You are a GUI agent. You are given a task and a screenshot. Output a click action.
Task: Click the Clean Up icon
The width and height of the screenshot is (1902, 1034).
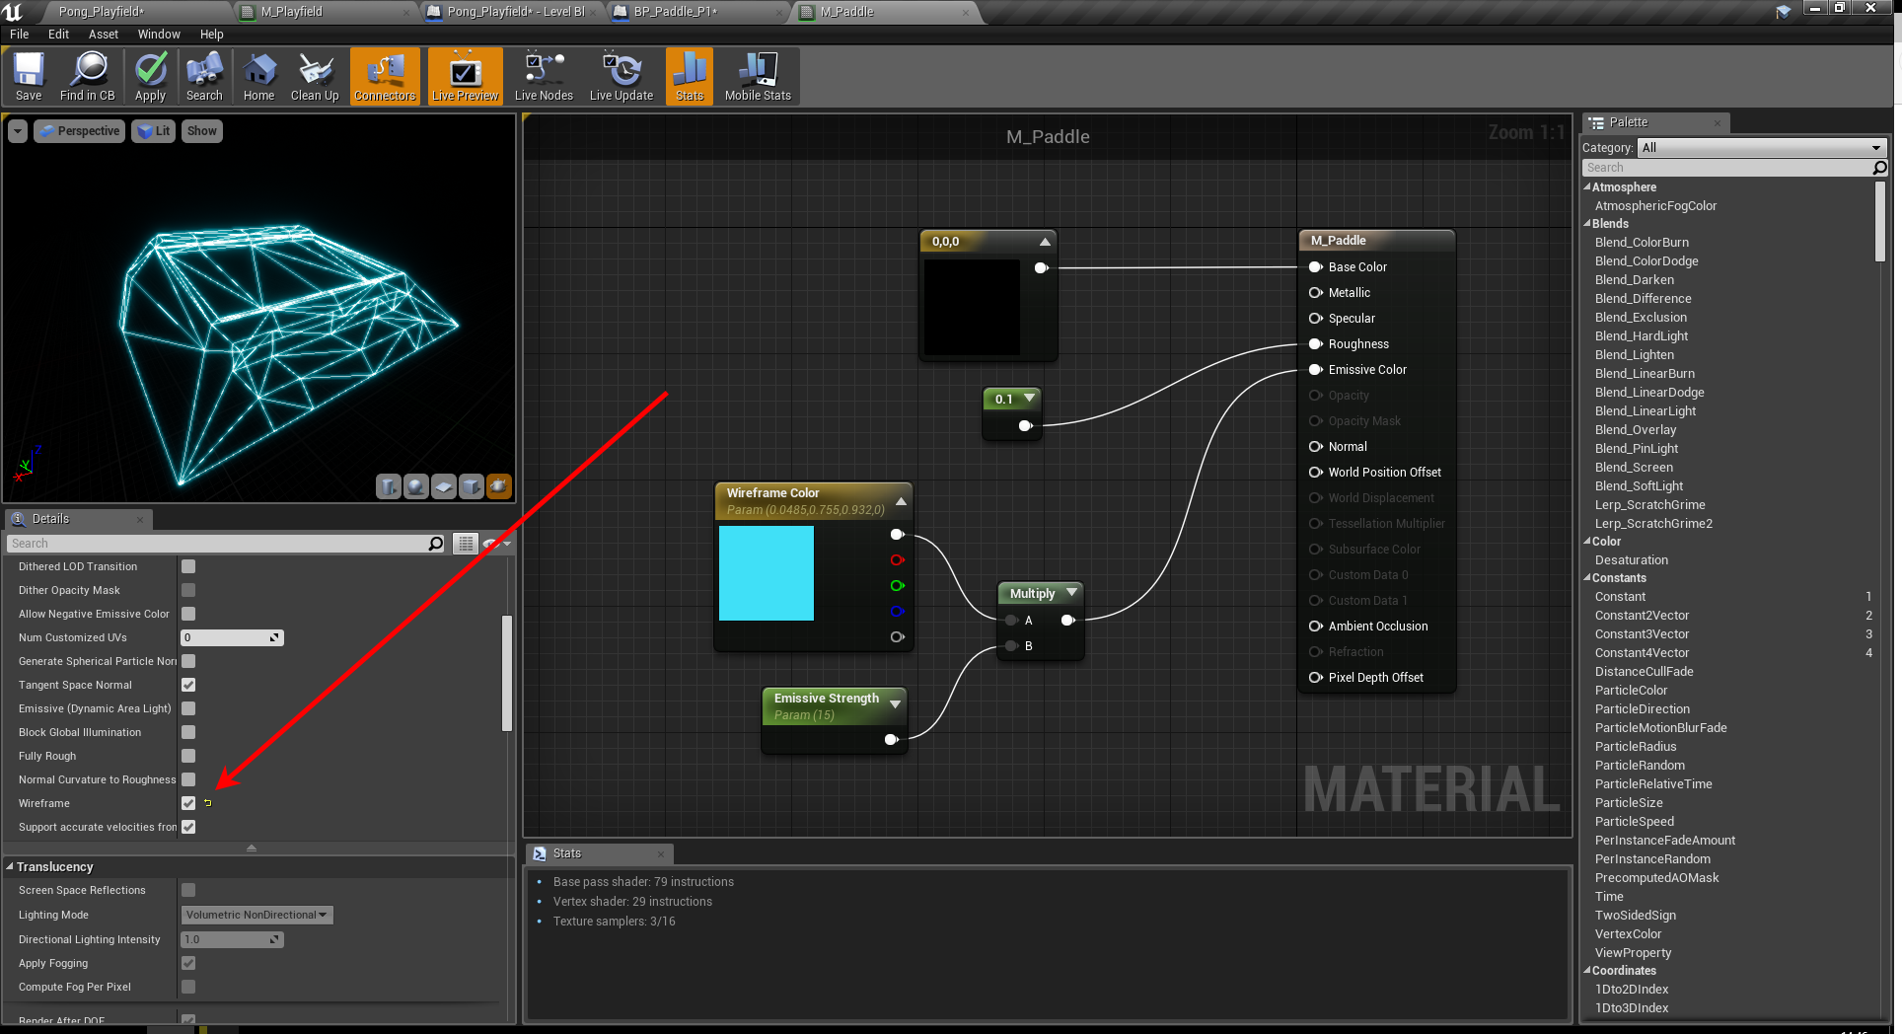[x=315, y=77]
